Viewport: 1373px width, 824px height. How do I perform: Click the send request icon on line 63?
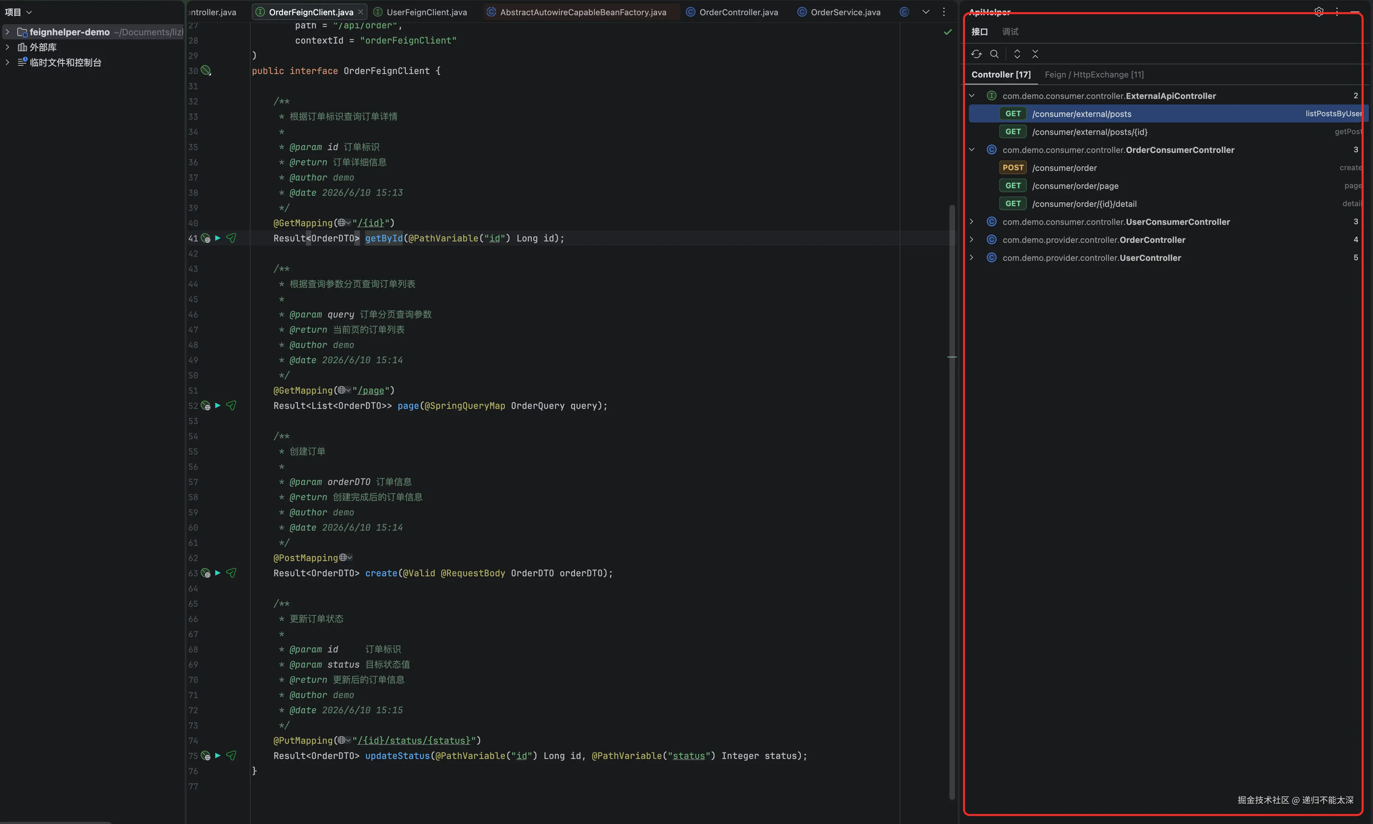tap(231, 573)
